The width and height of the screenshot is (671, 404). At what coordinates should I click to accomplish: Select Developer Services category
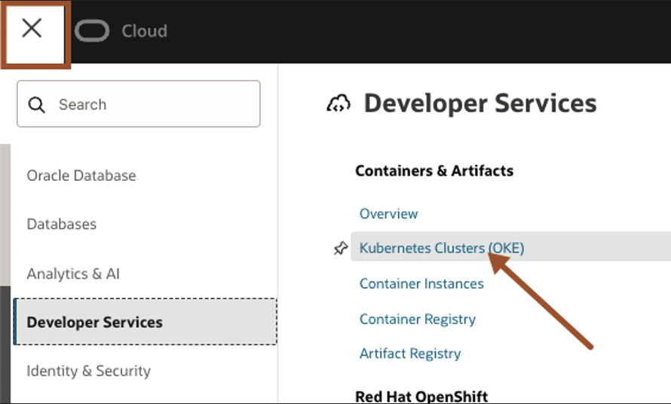click(x=95, y=323)
